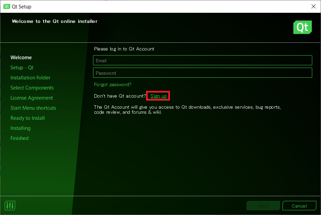
Task: Open the Forgot password link
Action: [113, 84]
